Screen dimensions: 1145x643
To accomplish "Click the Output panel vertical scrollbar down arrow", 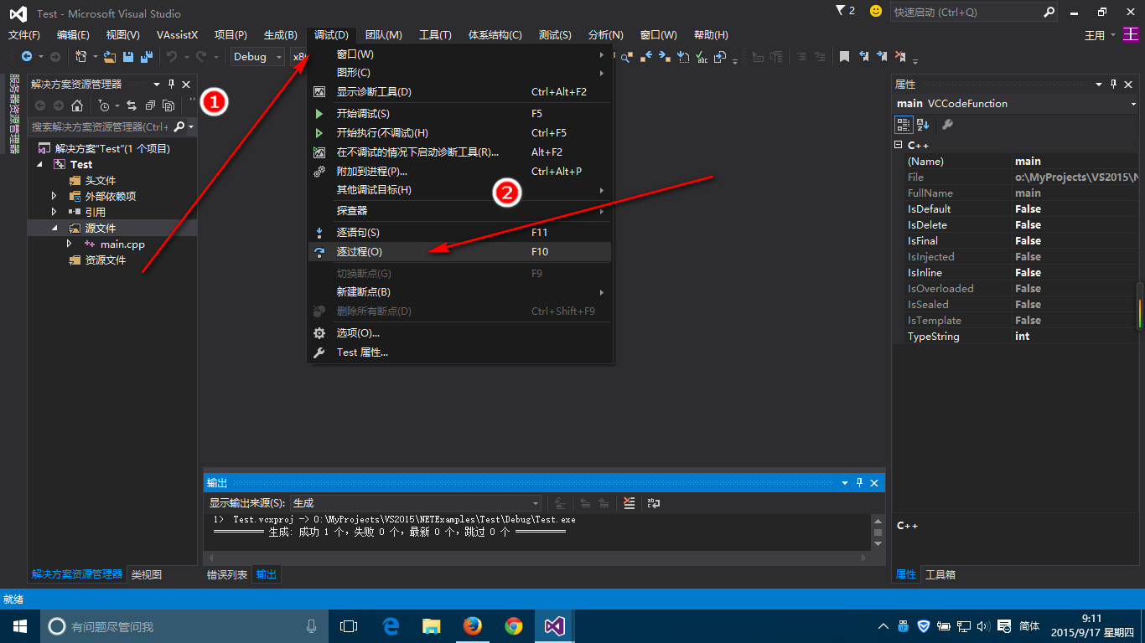I will pos(878,543).
